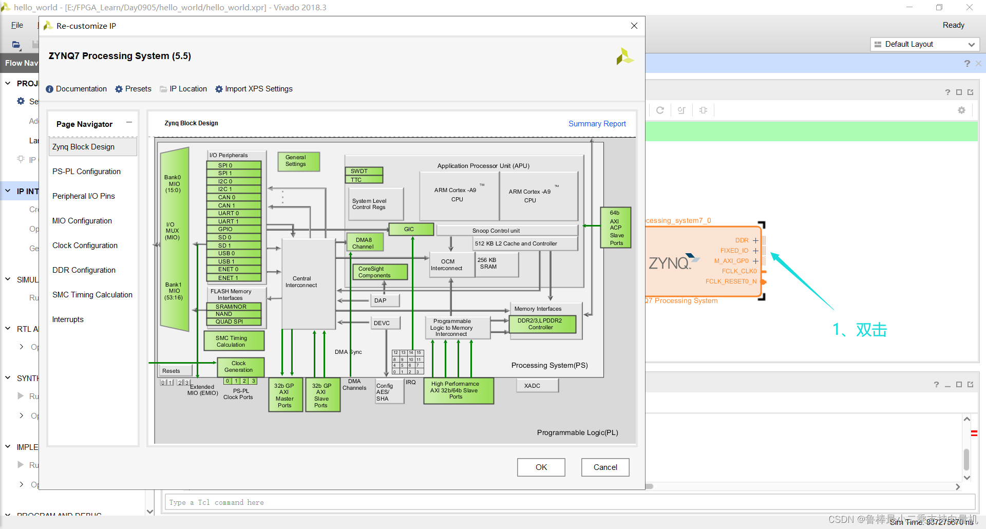Click General Settings block

pos(299,161)
